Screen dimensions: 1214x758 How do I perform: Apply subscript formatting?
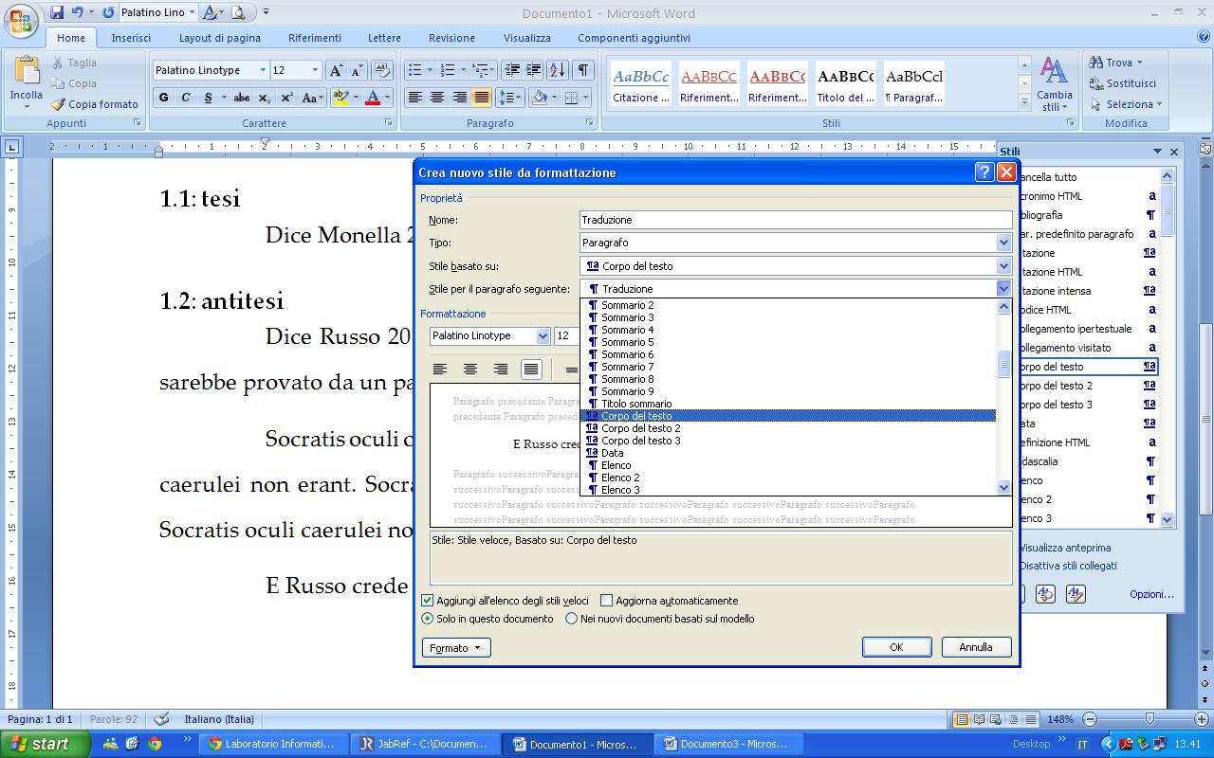click(264, 98)
